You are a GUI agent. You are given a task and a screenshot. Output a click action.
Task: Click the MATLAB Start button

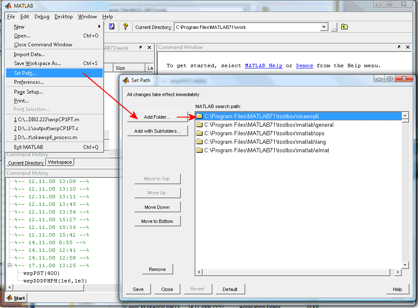tap(17, 298)
